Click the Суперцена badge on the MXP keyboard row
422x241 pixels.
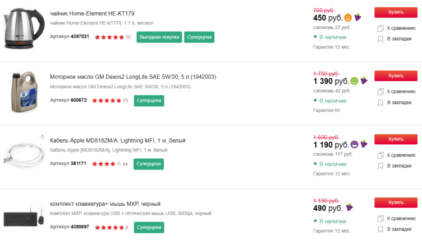point(149,228)
